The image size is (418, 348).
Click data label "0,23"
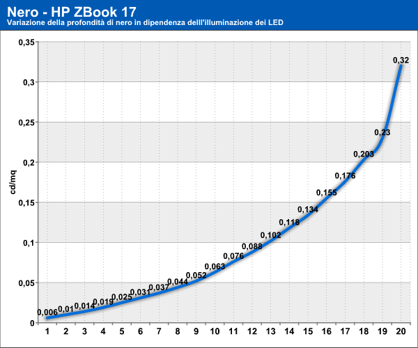coord(382,132)
